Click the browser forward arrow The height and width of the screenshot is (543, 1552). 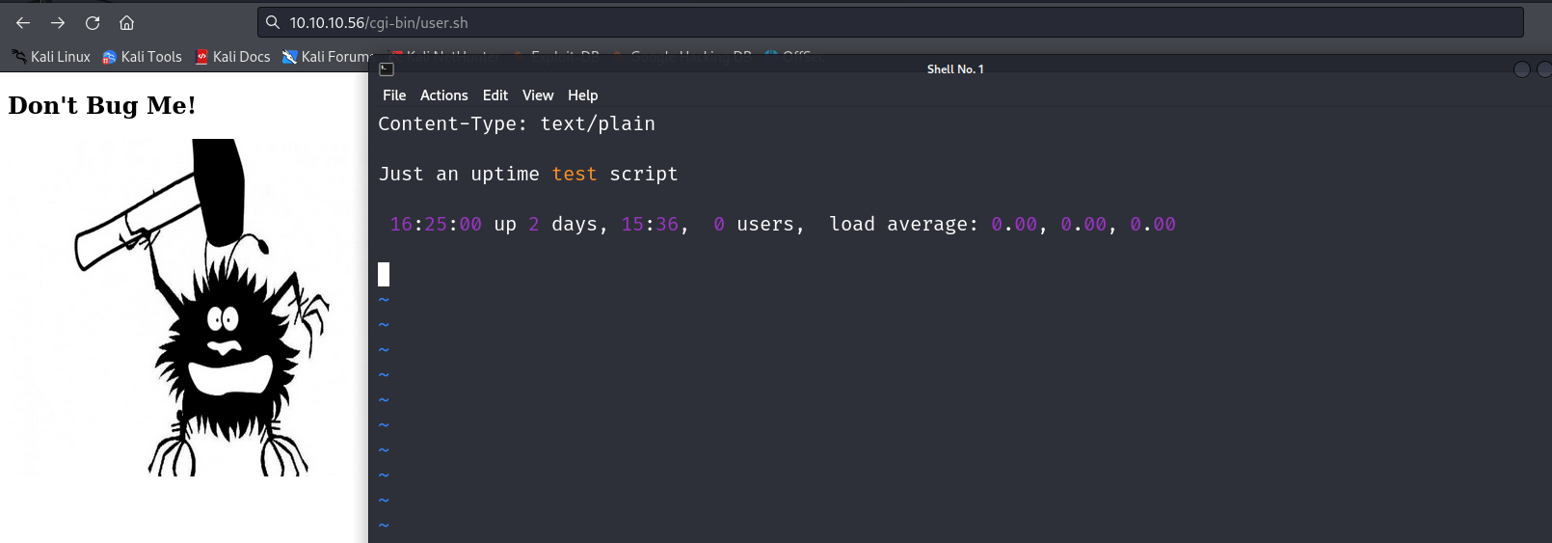point(58,22)
